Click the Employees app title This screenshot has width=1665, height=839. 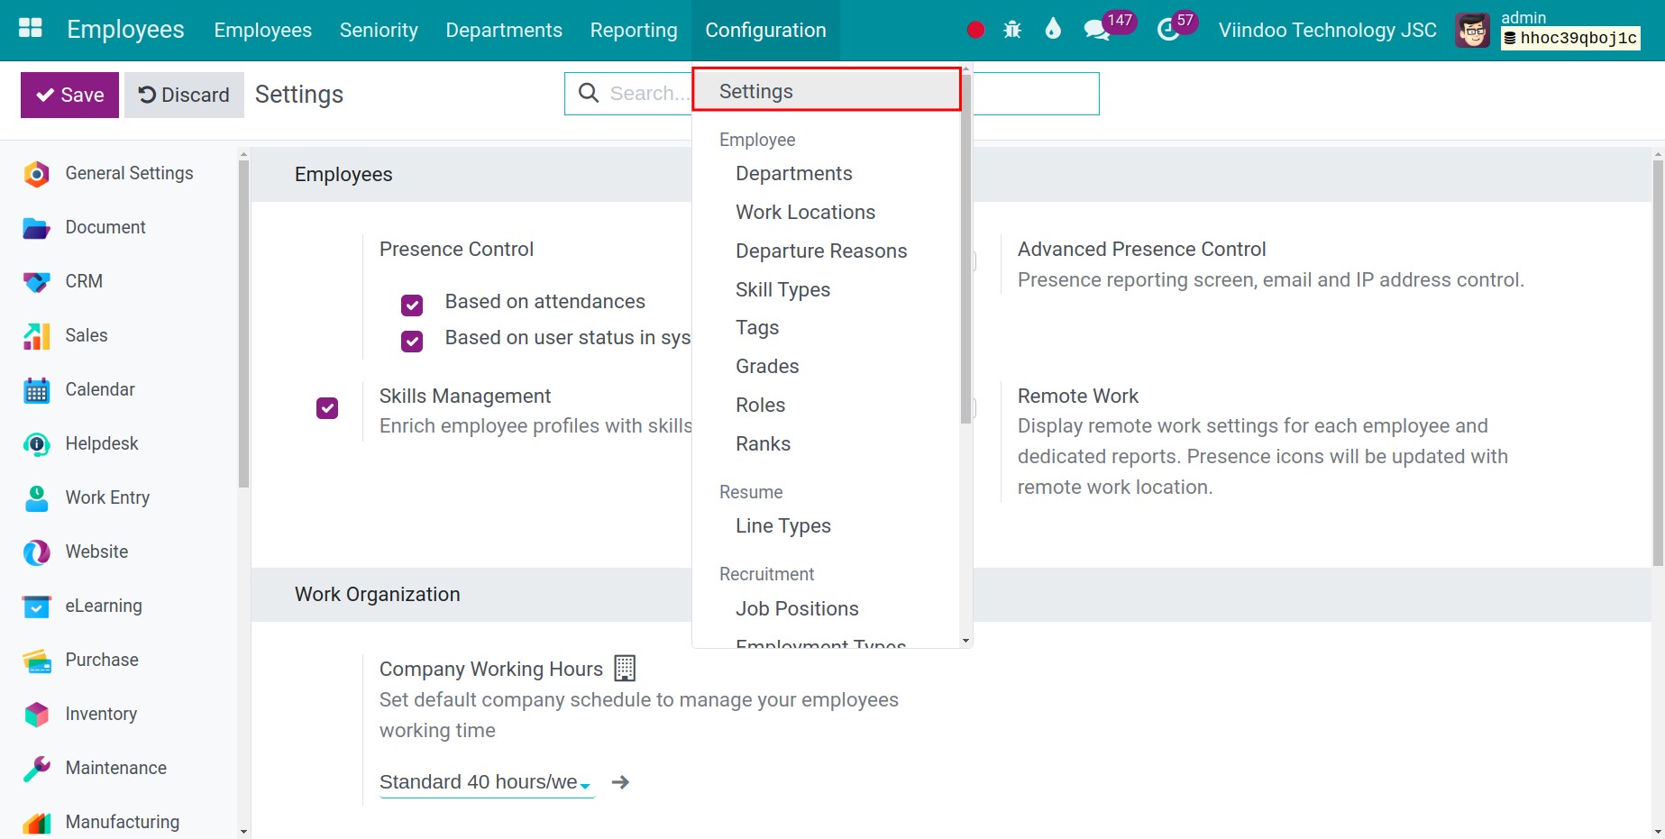(125, 30)
